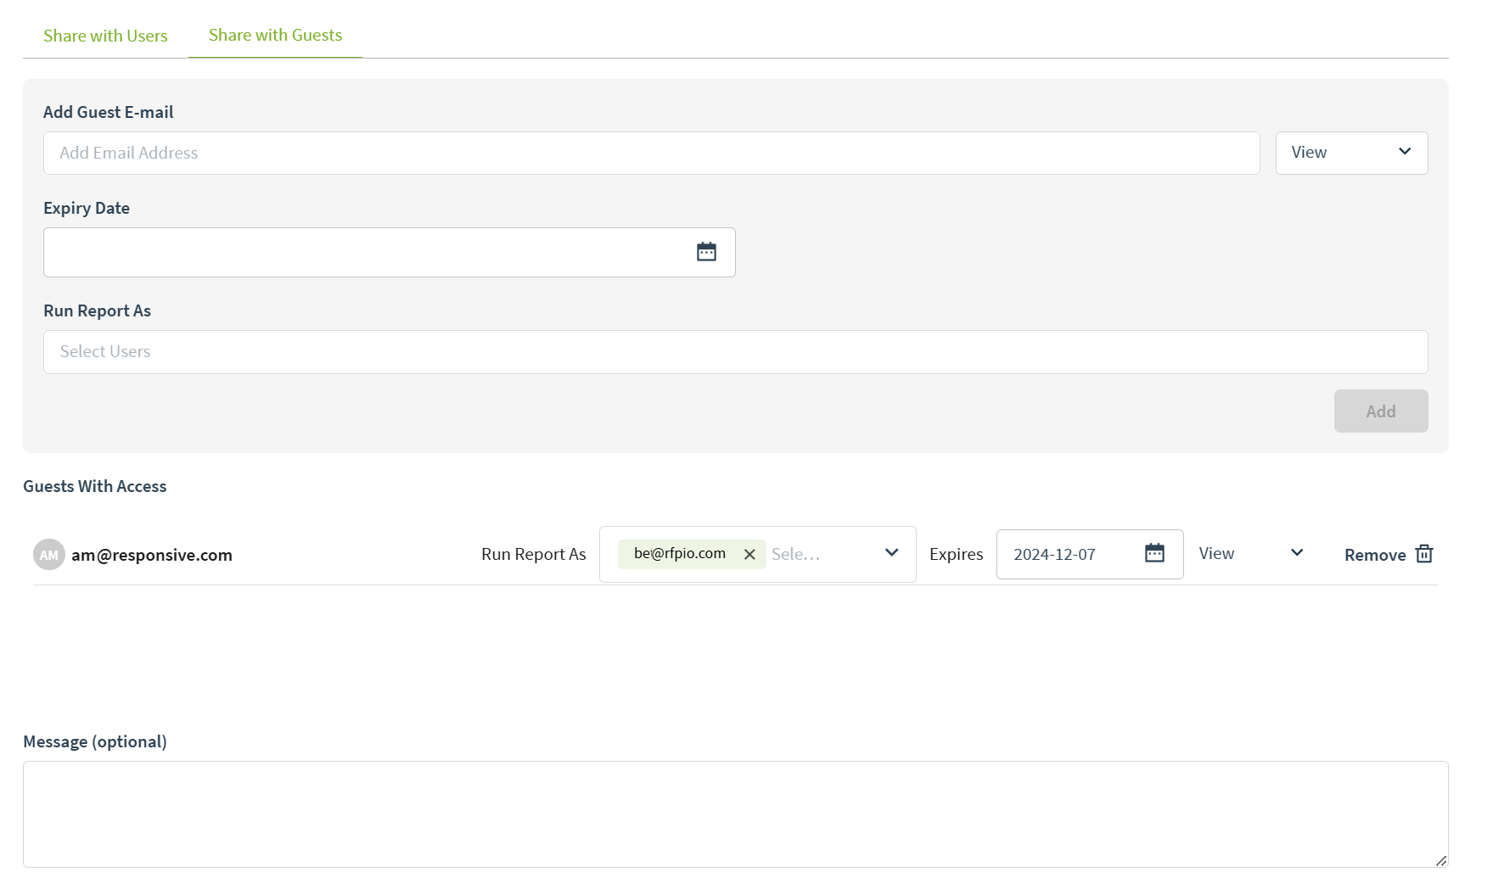
Task: Click the trash icon to remove guest
Action: (x=1424, y=554)
